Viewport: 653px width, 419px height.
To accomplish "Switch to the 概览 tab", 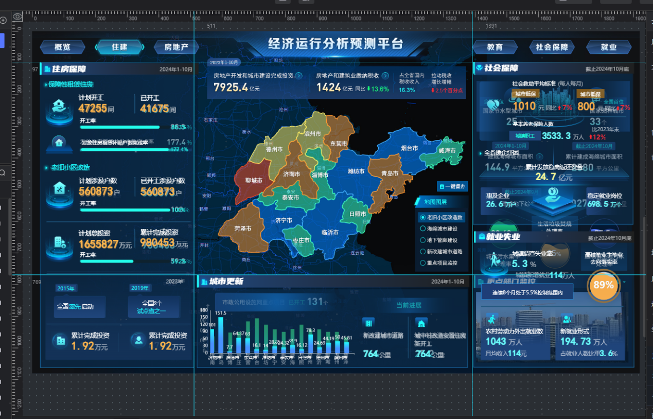I will pyautogui.click(x=62, y=47).
